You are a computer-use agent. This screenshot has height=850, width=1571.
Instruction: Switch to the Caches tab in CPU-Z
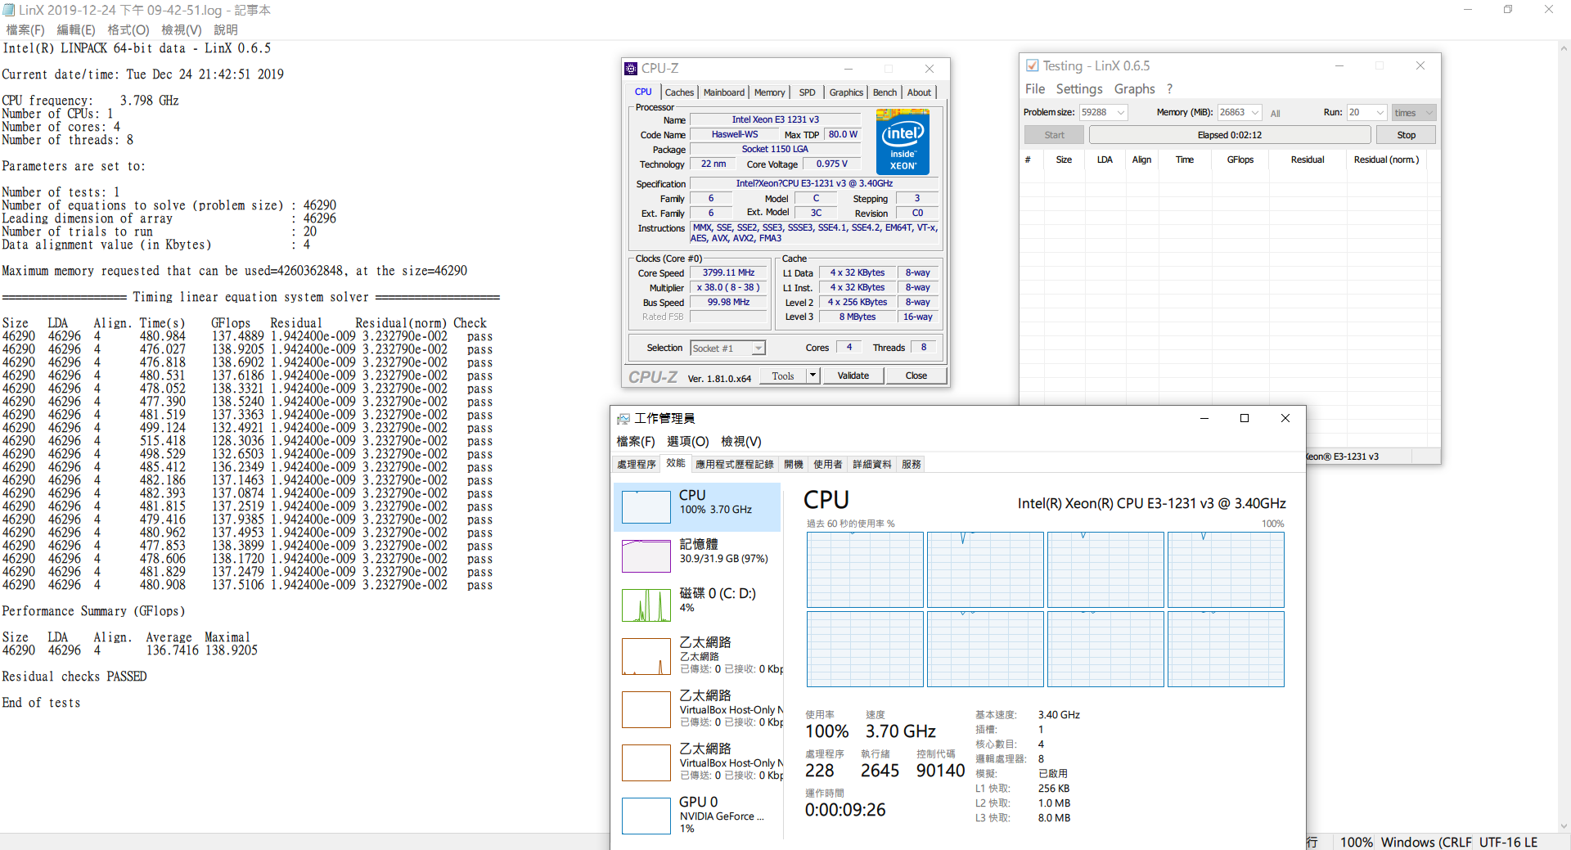679,92
